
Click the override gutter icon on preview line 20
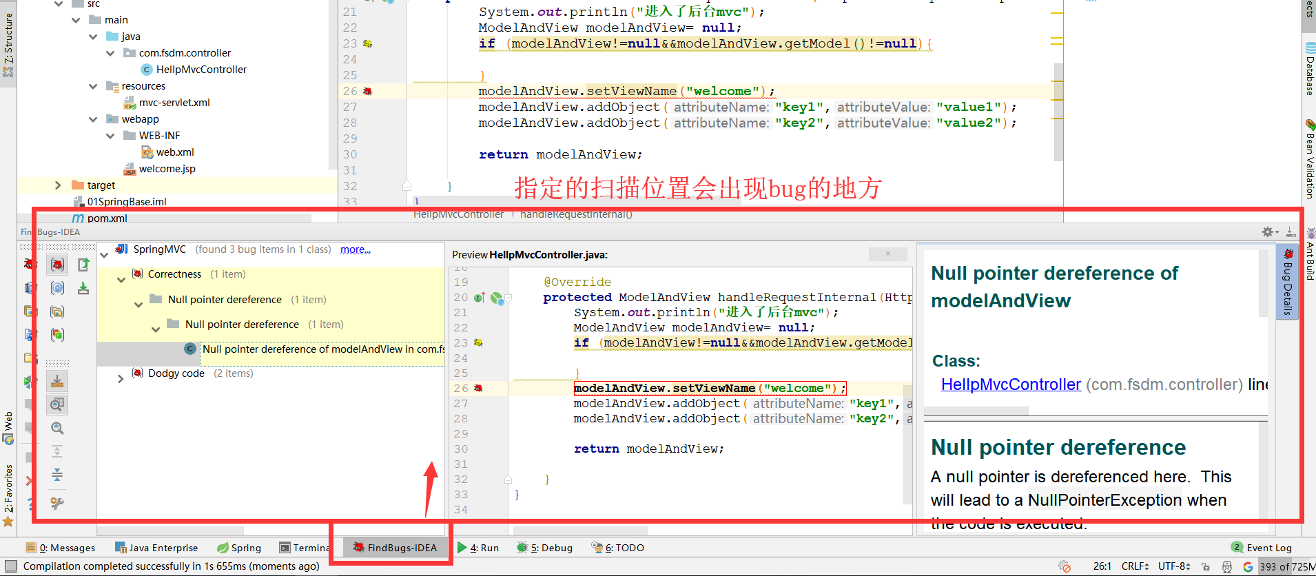(480, 298)
